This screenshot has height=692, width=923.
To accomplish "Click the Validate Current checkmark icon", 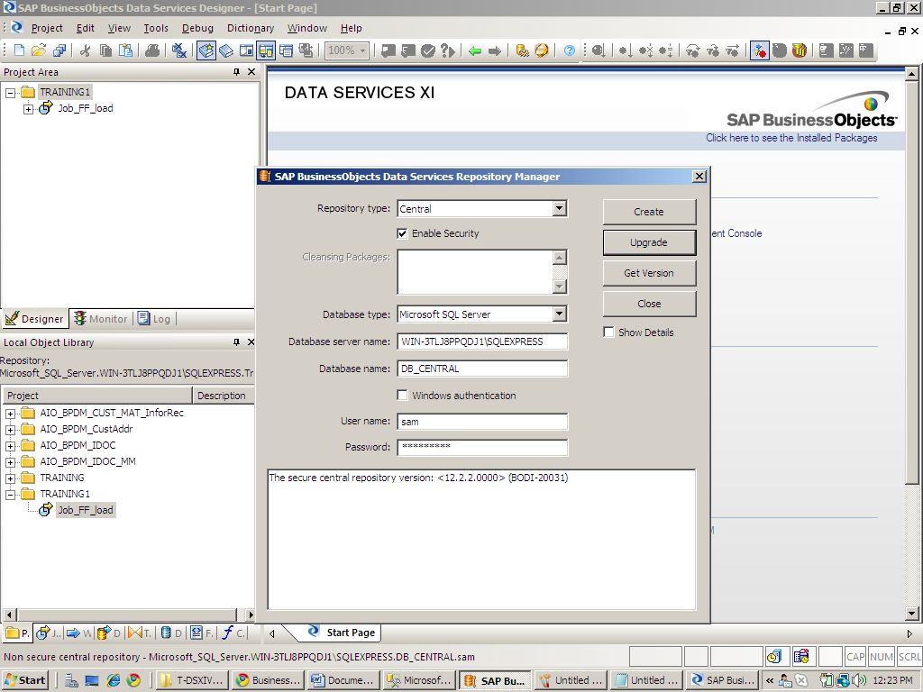I will click(x=428, y=50).
